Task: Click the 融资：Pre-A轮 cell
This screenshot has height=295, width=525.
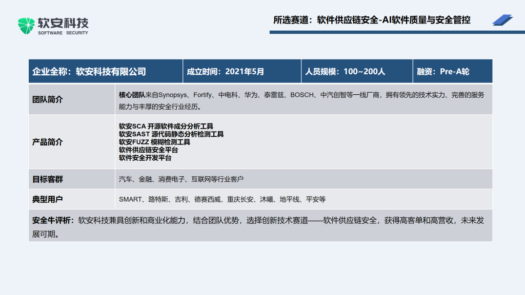Action: [x=453, y=71]
